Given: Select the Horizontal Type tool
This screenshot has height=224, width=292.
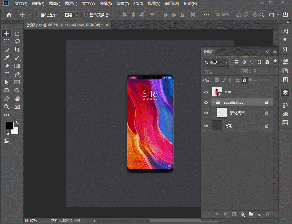Looking at the screenshot, I should pos(7,74).
